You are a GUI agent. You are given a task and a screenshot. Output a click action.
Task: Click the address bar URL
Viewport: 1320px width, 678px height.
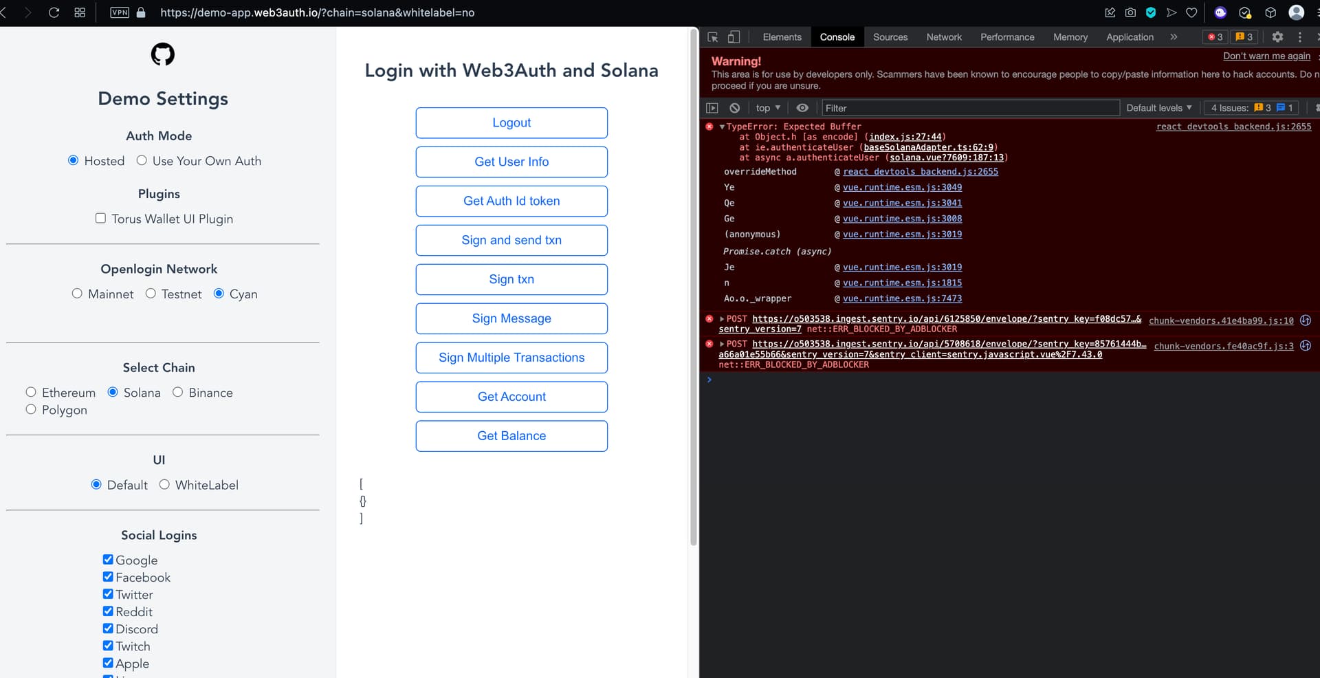pos(317,12)
